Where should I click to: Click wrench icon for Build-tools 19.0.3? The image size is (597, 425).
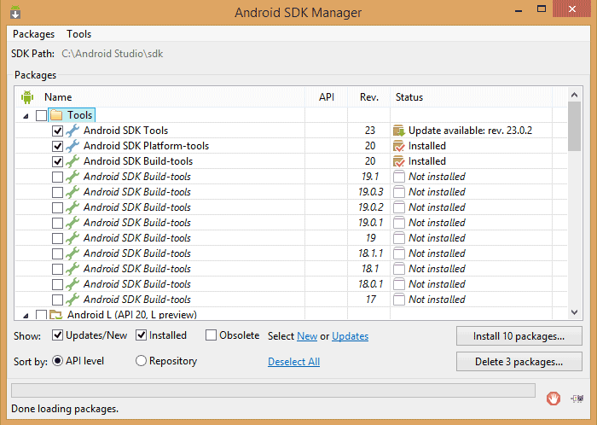(x=72, y=192)
